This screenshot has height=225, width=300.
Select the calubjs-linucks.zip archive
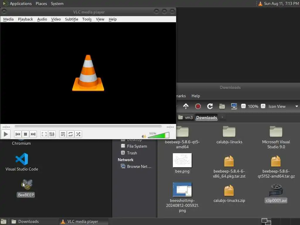coord(229,194)
